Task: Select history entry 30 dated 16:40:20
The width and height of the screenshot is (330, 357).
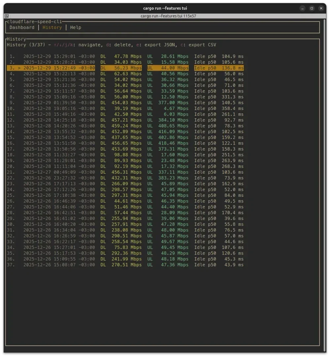Action: [x=125, y=224]
